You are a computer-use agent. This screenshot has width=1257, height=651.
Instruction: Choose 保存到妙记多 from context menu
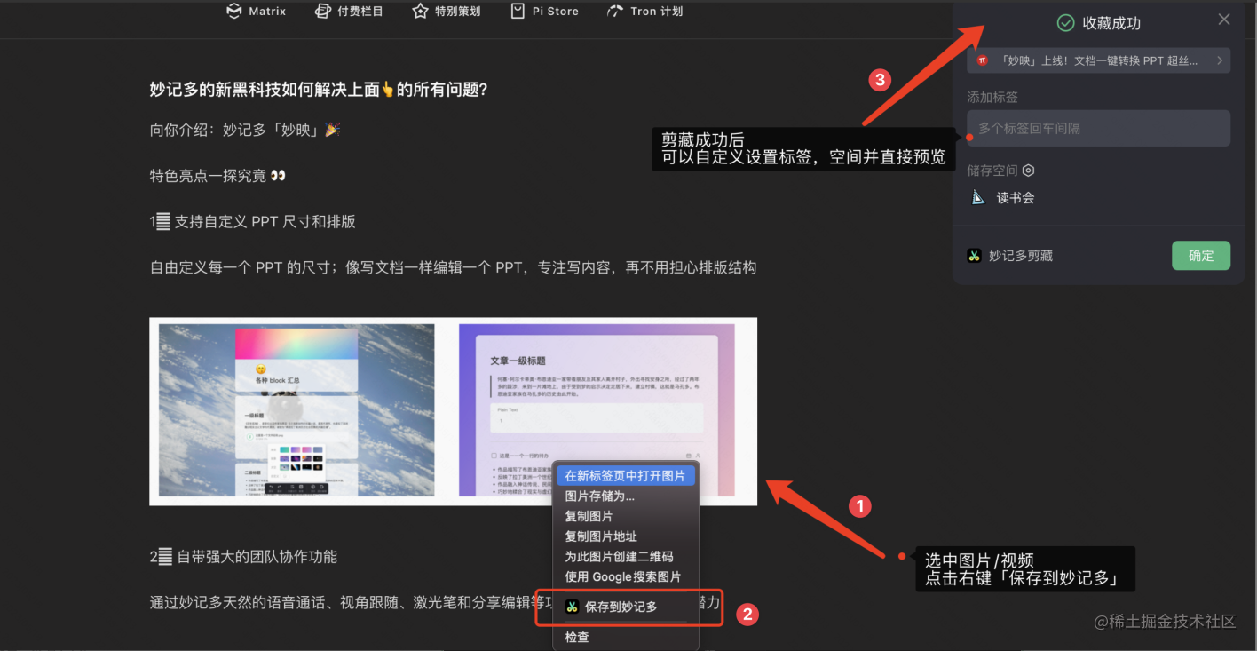(625, 607)
